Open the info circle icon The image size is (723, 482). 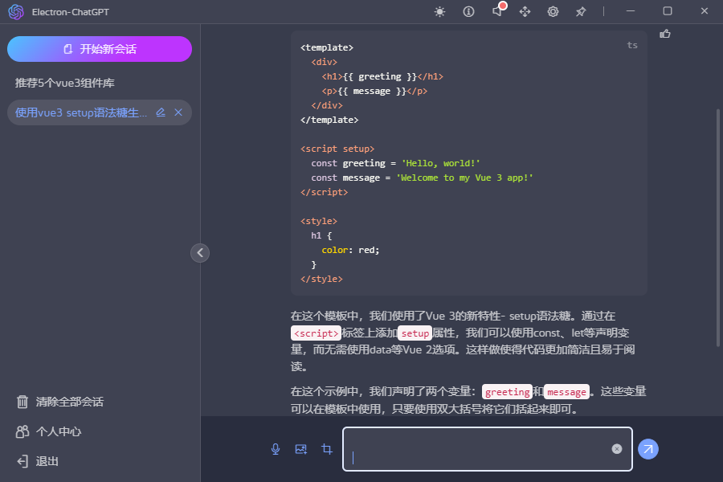pyautogui.click(x=468, y=11)
